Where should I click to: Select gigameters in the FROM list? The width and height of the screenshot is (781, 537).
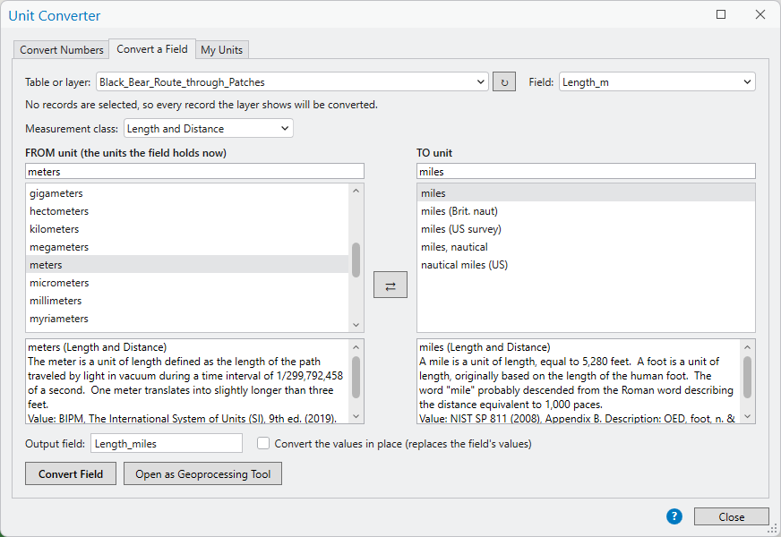pos(187,193)
